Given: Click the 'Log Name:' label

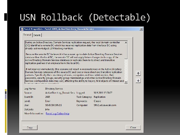Looking at the screenshot, I should pos(30,88).
